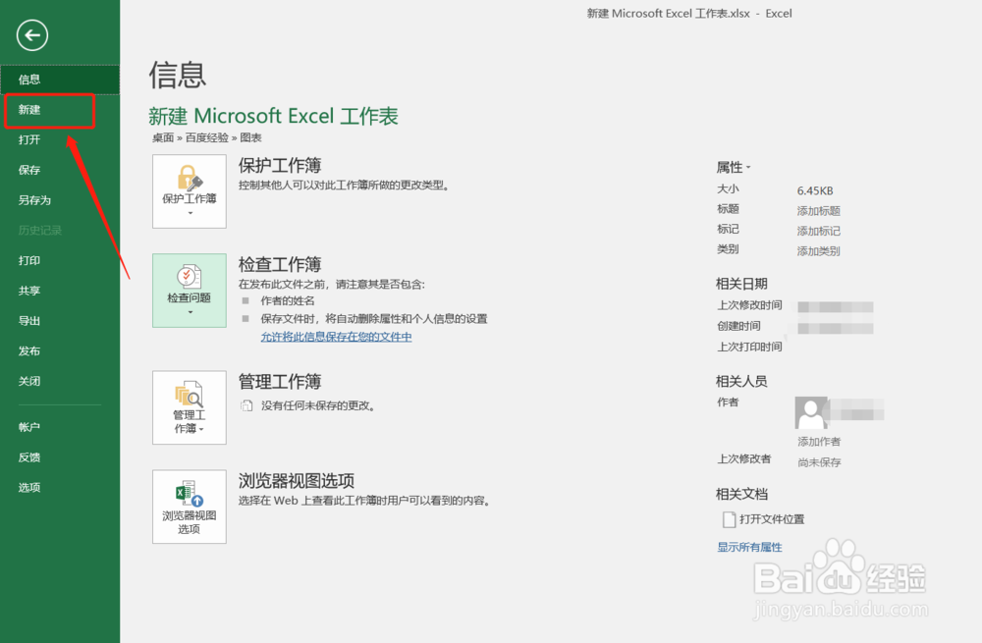Image resolution: width=982 pixels, height=643 pixels.
Task: Click 允许将此信息保存在您的文件中 link
Action: tap(337, 337)
